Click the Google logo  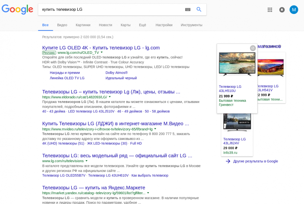point(17,9)
